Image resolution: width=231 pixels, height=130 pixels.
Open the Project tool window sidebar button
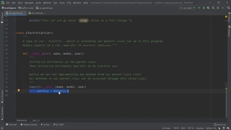pos(2,17)
